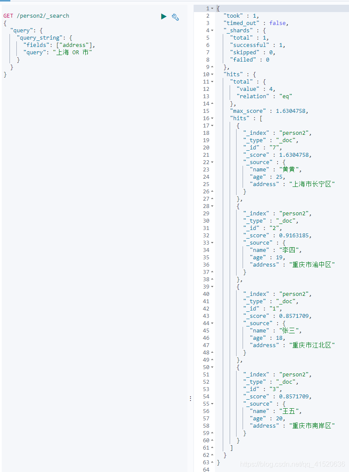Click the GET /person2/_search request line

[36, 16]
